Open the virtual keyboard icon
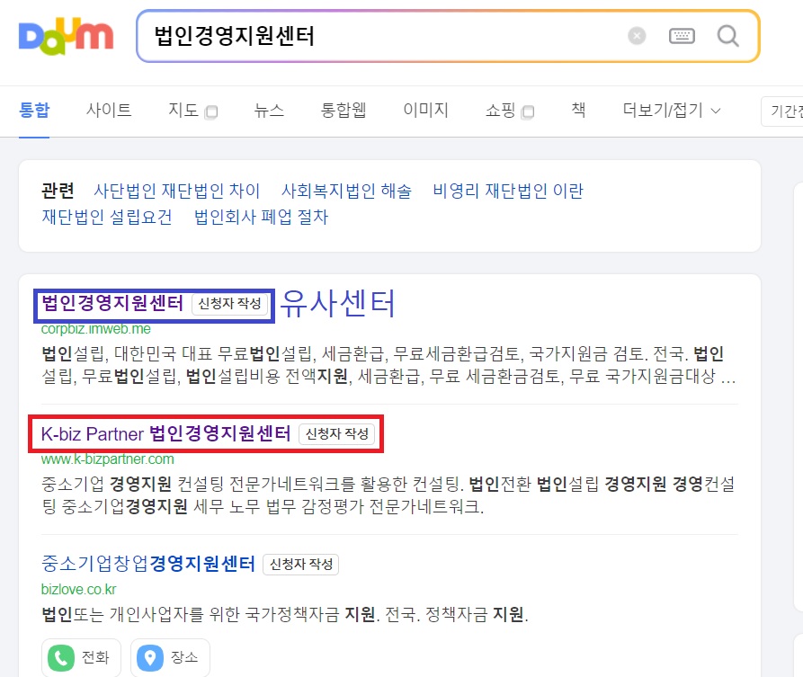Image resolution: width=803 pixels, height=677 pixels. (682, 36)
